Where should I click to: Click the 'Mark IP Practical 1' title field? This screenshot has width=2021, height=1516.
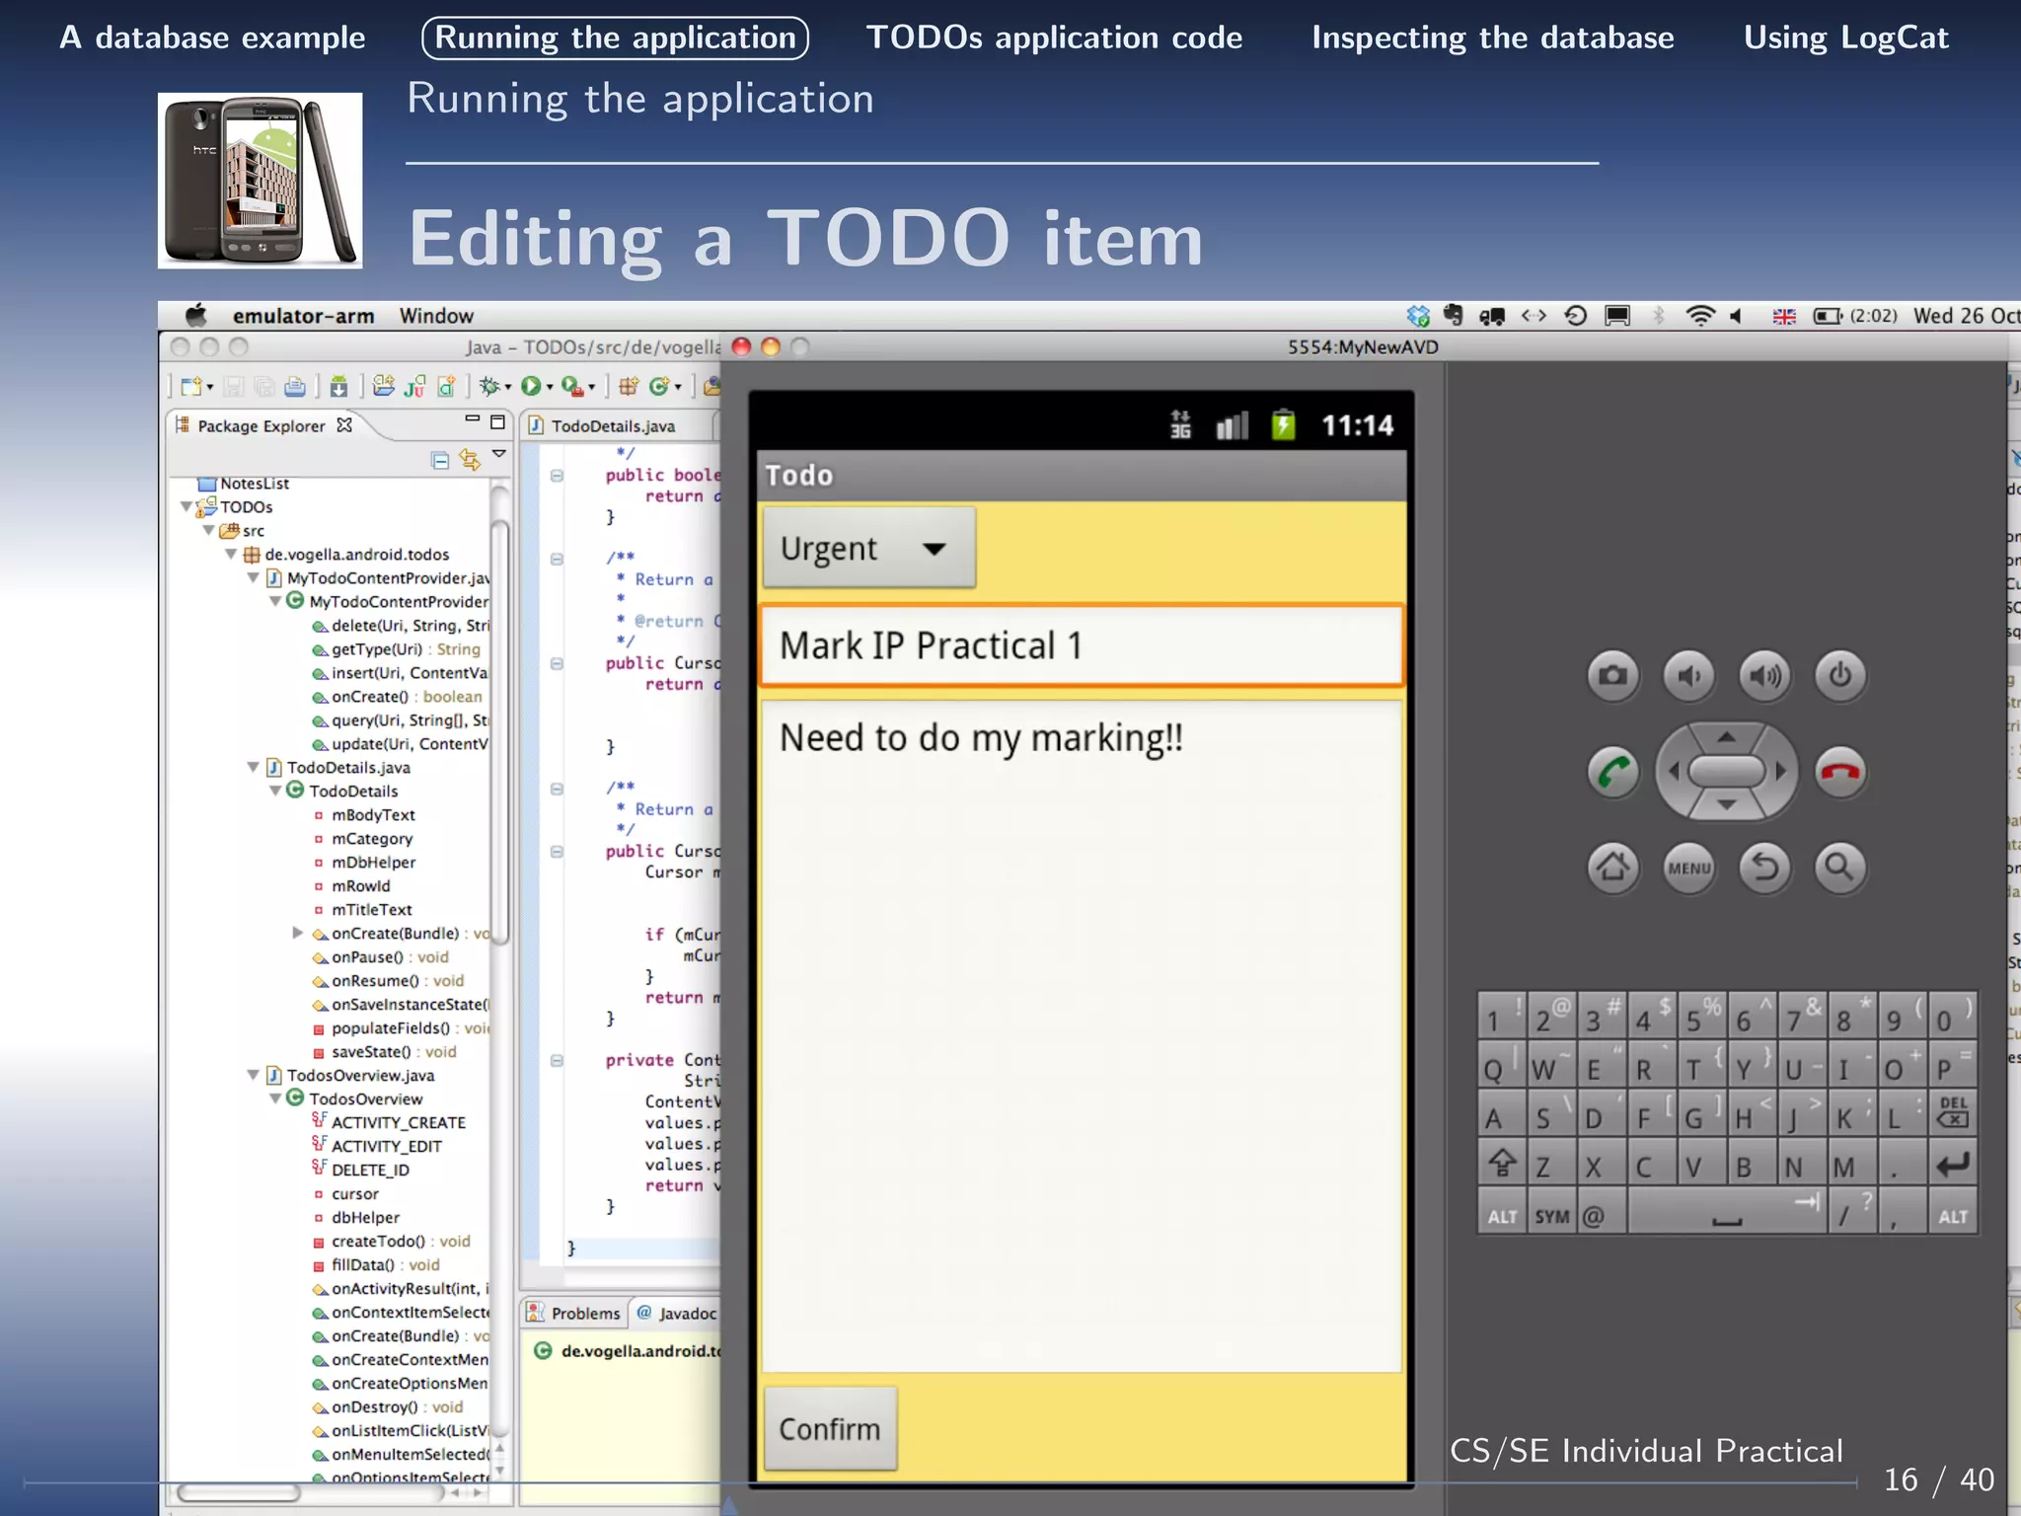pyautogui.click(x=1082, y=645)
